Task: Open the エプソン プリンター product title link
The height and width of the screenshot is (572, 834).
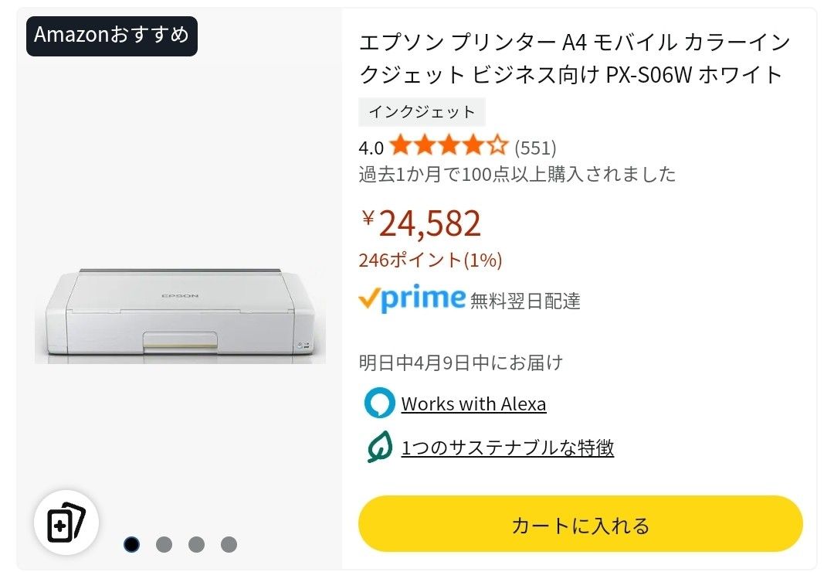Action: [x=571, y=58]
